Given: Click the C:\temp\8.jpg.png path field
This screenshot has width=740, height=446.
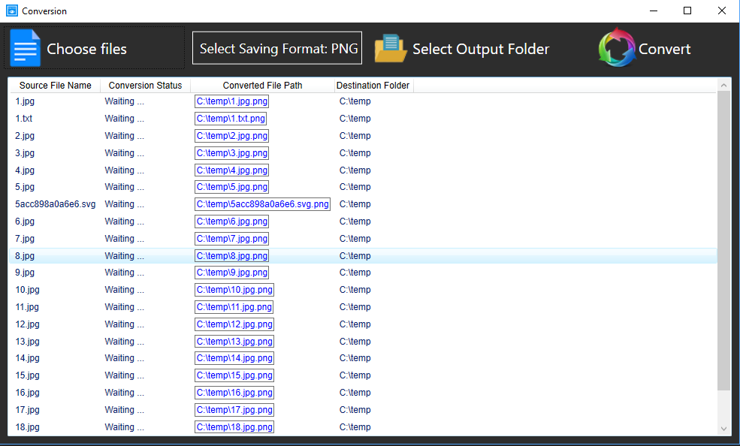Looking at the screenshot, I should pos(231,256).
